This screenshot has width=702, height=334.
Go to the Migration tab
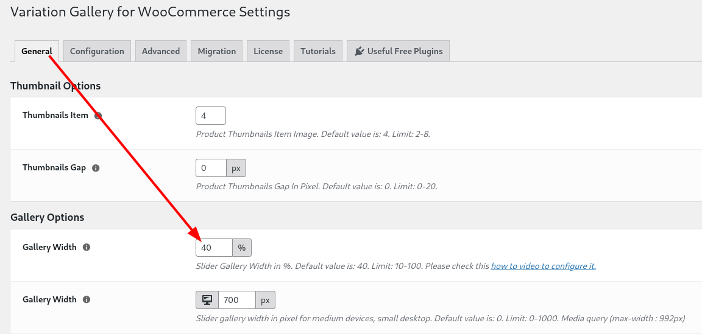217,51
